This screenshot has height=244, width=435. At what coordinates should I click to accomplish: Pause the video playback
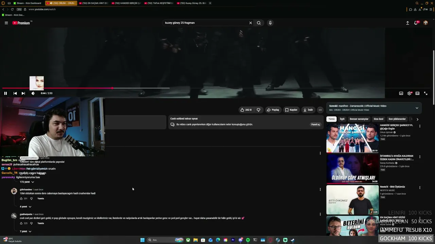point(5,93)
